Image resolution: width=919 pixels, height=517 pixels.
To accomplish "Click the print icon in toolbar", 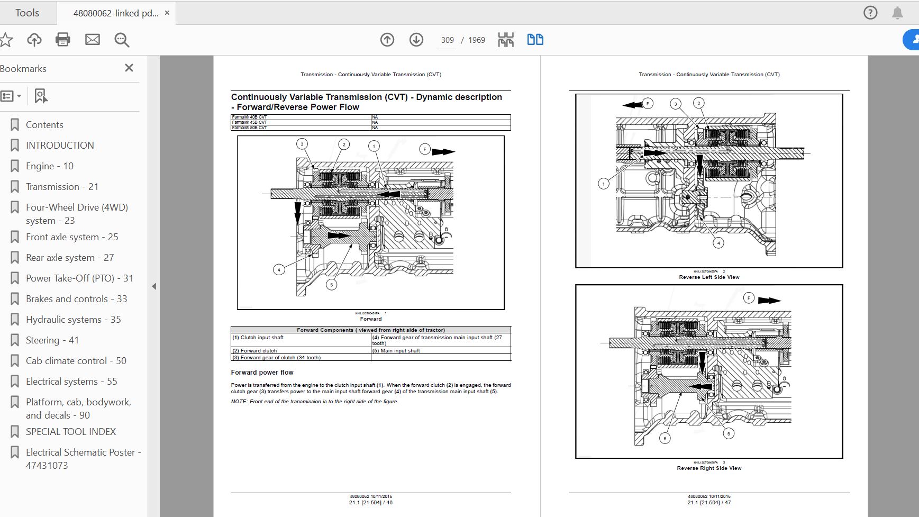I will point(63,40).
